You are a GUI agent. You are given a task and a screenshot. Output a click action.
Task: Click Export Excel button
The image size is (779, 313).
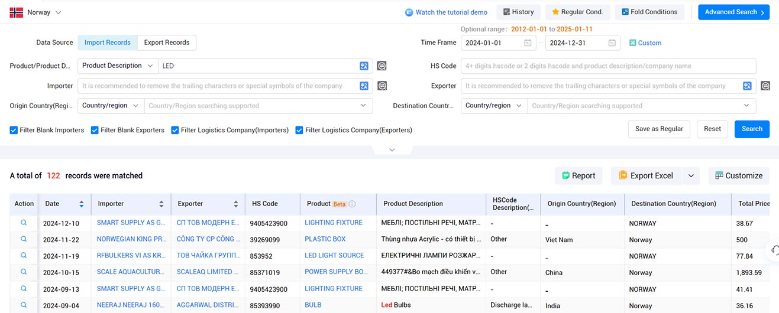click(646, 175)
